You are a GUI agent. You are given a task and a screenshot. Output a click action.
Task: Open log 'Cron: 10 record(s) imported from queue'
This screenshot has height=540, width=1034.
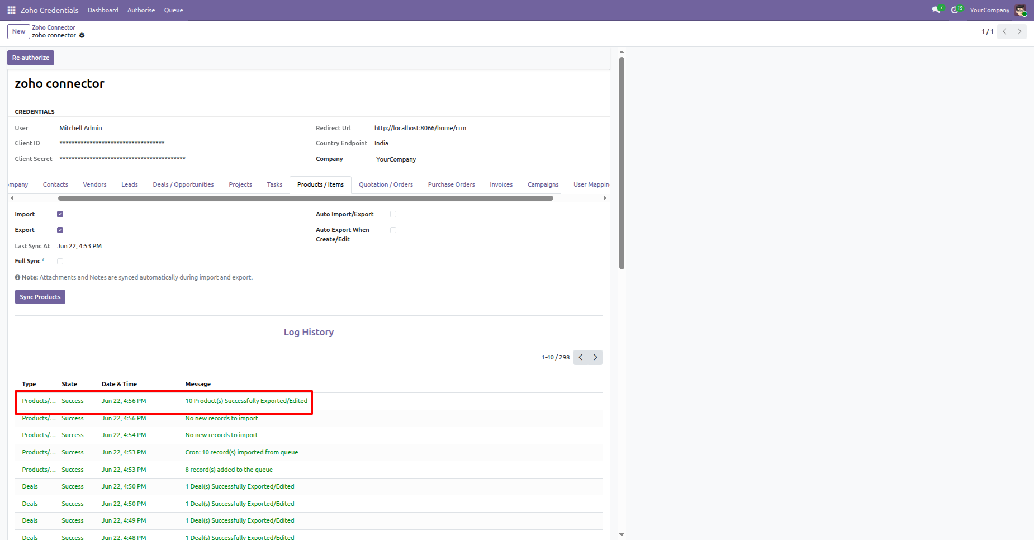pyautogui.click(x=309, y=452)
